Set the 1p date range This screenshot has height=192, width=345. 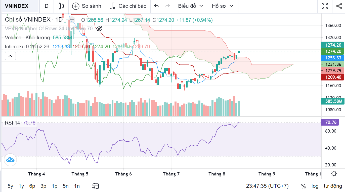(55, 186)
